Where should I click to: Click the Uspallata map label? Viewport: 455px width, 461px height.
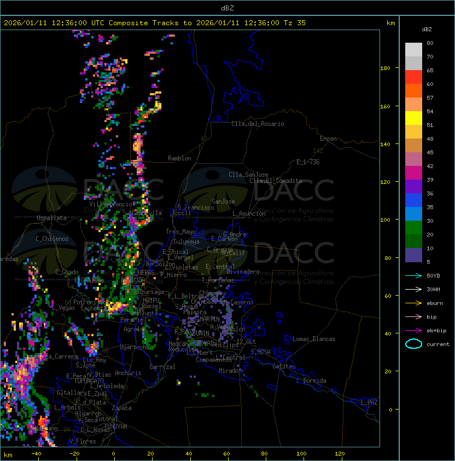[51, 218]
